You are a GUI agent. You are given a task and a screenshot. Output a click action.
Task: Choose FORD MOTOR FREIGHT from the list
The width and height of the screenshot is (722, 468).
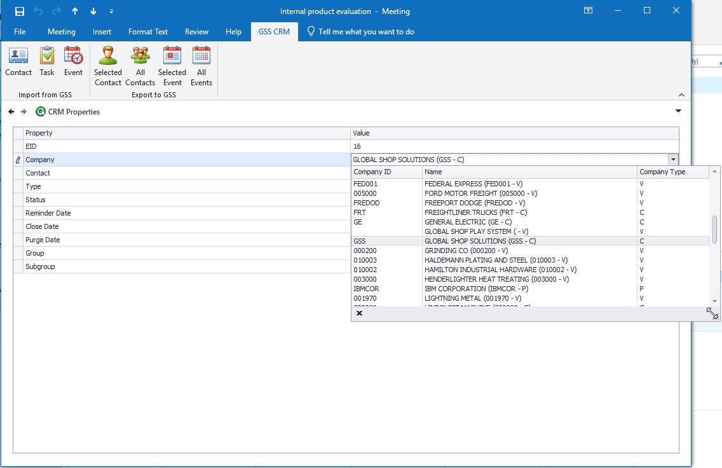point(530,193)
